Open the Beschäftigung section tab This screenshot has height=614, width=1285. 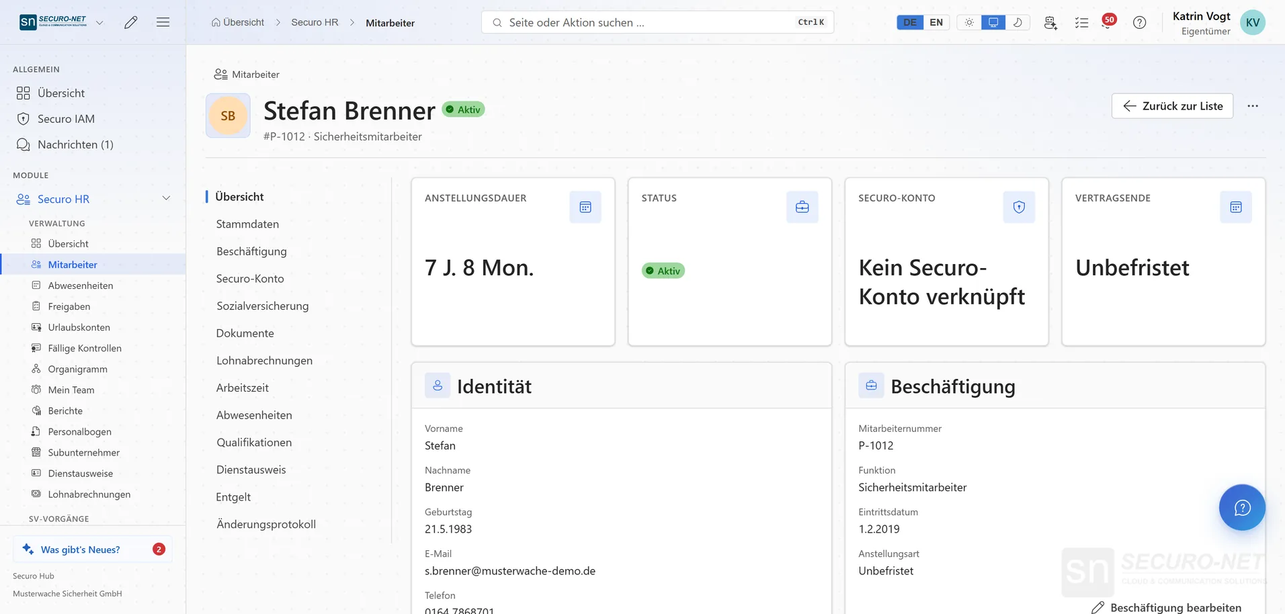pos(251,251)
